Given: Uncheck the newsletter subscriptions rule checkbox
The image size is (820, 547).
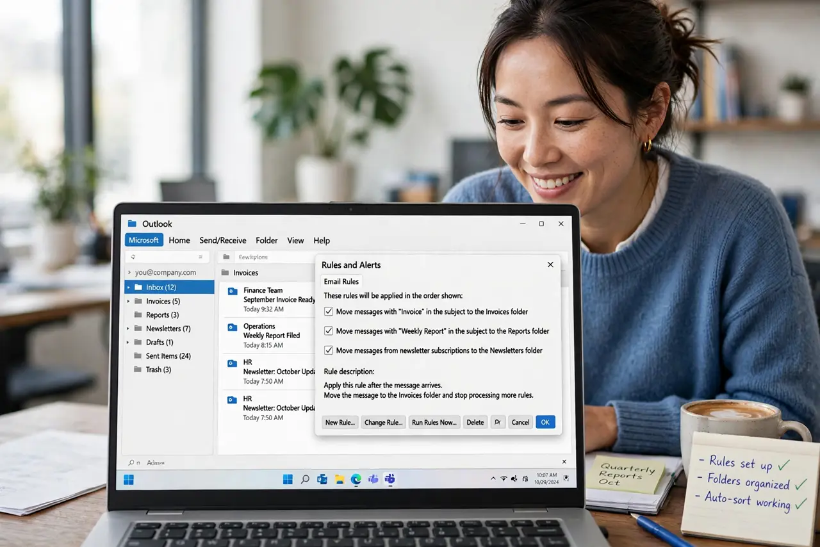Looking at the screenshot, I should click(x=329, y=350).
